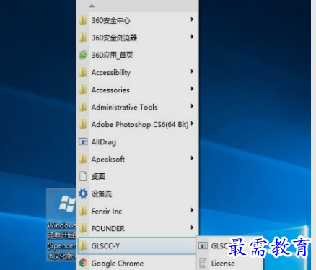The height and width of the screenshot is (270, 316).
Task: Open the 360安全中心 menu entry
Action: pos(137,20)
